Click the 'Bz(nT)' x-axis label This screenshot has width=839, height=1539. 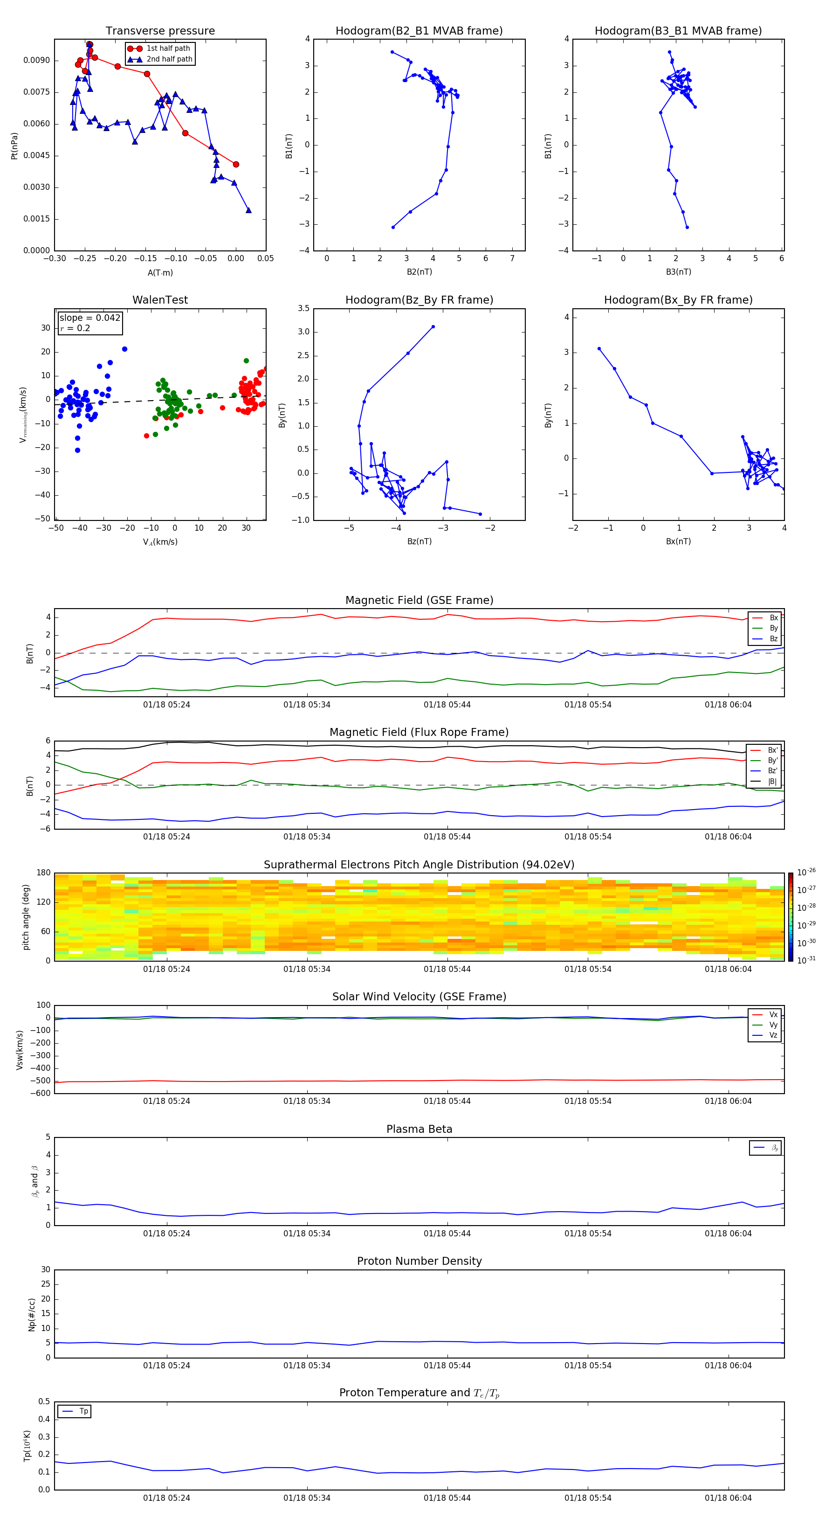[419, 541]
